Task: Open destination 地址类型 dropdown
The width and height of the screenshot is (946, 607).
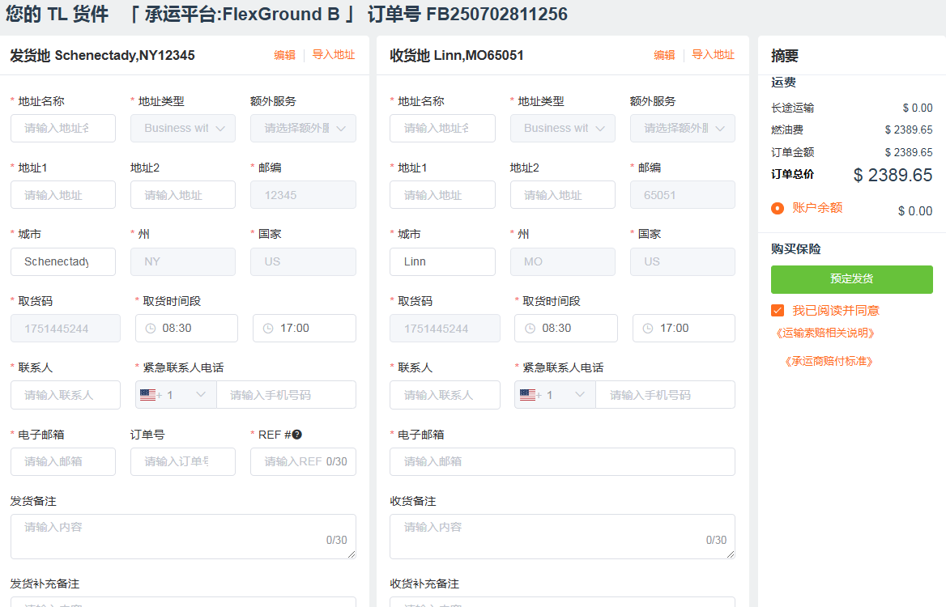Action: tap(563, 129)
